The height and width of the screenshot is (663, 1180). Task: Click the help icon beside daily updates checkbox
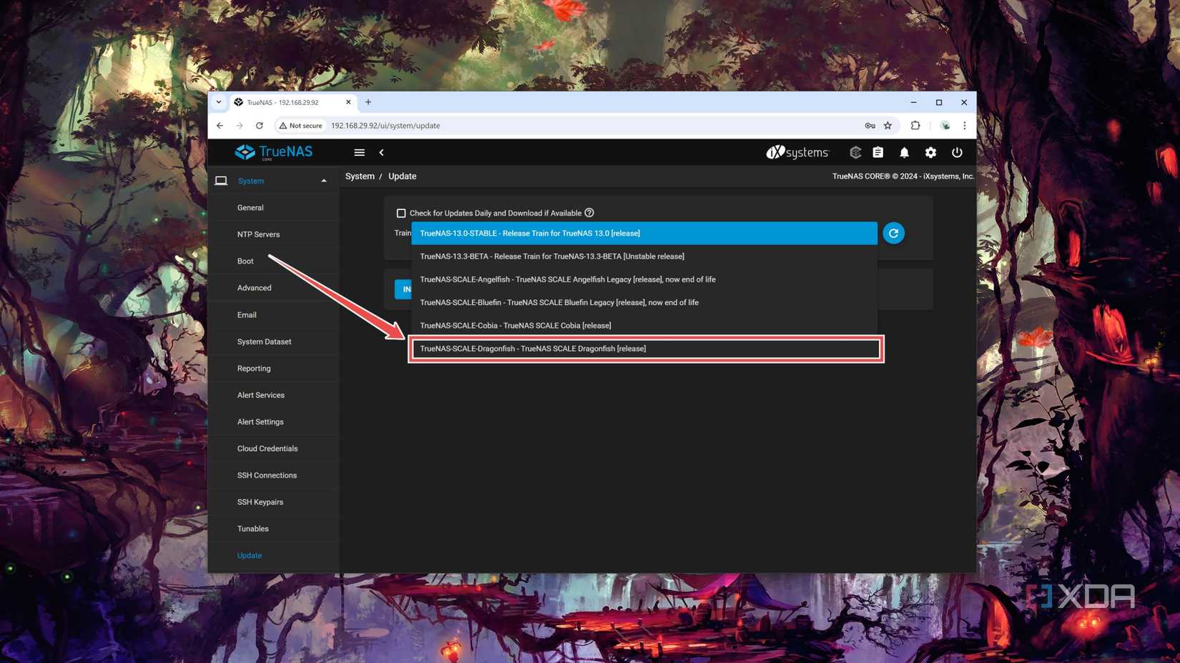589,213
